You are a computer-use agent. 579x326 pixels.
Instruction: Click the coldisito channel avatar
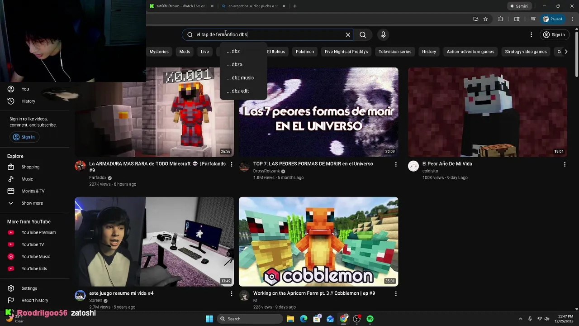tap(413, 166)
